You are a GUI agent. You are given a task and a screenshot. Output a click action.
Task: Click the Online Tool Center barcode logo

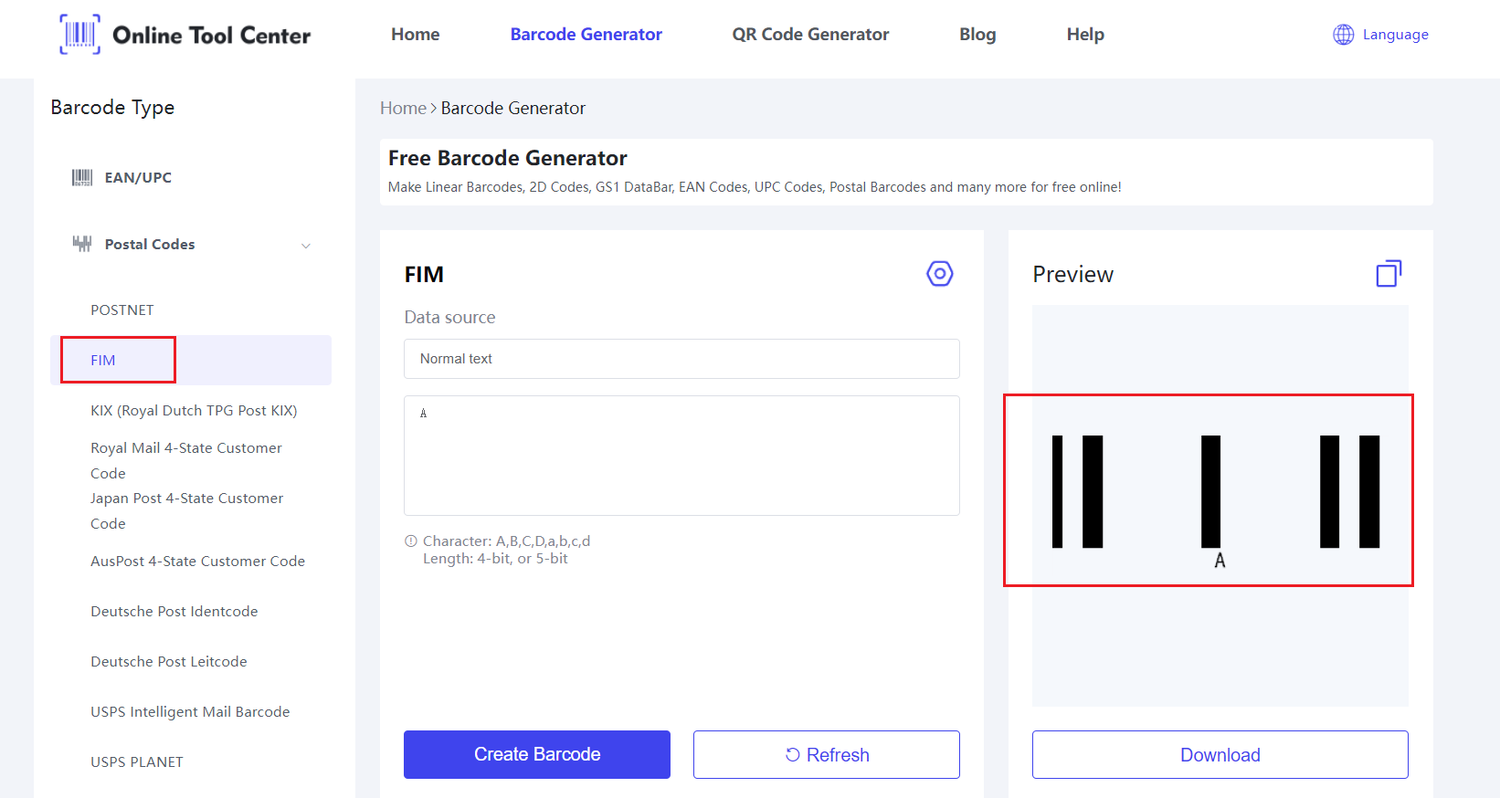[80, 35]
